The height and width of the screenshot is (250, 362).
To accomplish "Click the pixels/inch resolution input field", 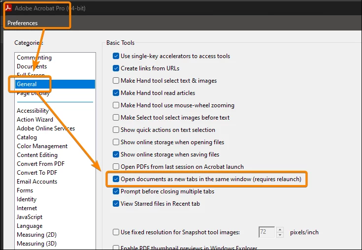I will coord(266,232).
